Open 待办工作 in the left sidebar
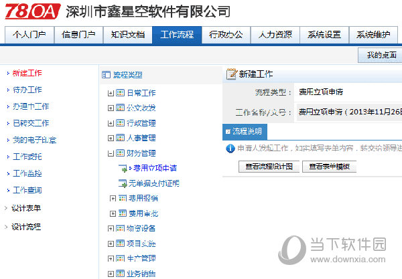The width and height of the screenshot is (402, 279). tap(27, 90)
